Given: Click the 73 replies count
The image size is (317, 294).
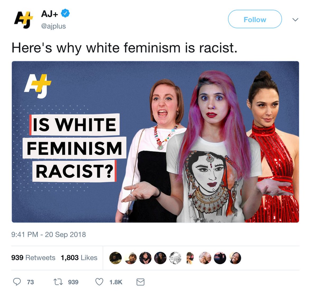Looking at the screenshot, I should (30, 282).
